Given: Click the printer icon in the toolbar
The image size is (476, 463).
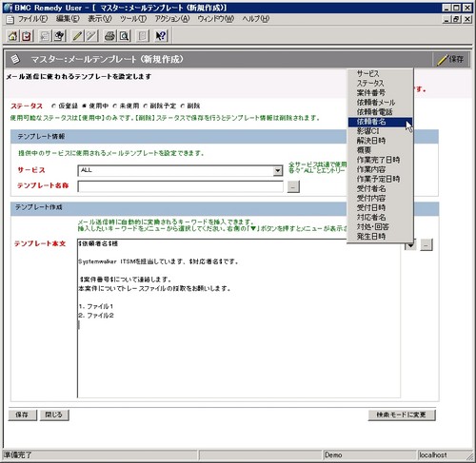Looking at the screenshot, I should (109, 36).
